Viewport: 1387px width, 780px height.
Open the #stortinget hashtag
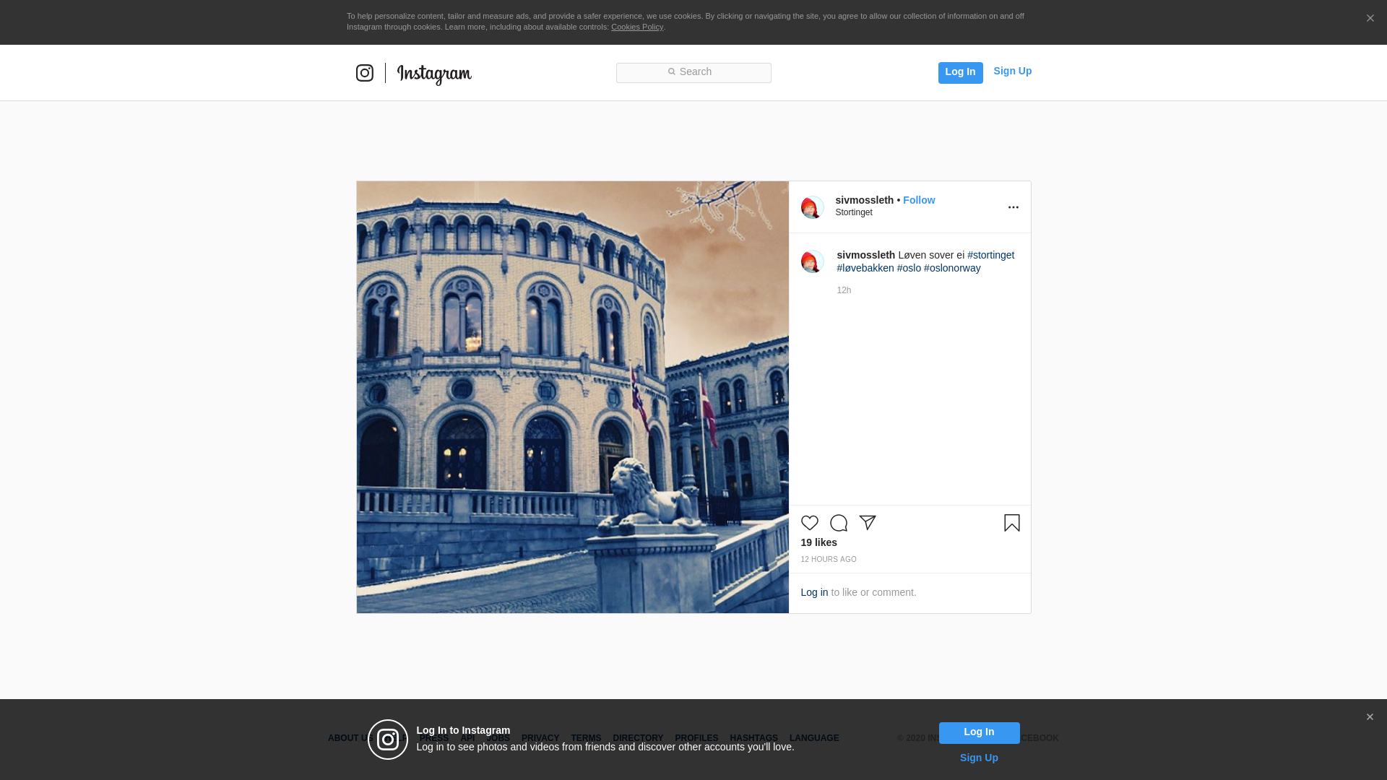tap(990, 255)
